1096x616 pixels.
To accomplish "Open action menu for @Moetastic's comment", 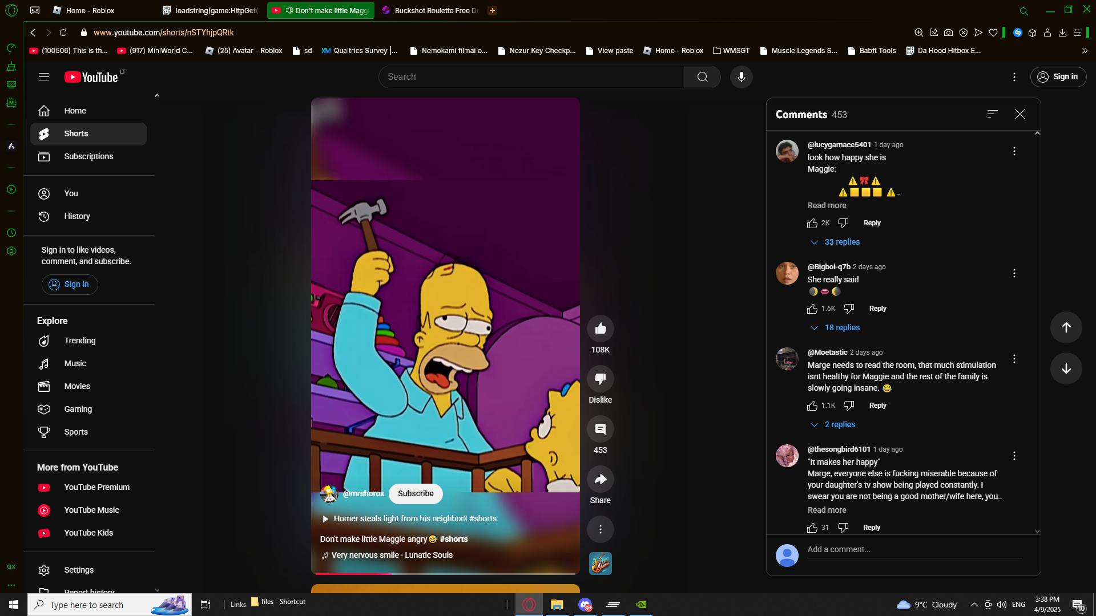I will tap(1014, 359).
